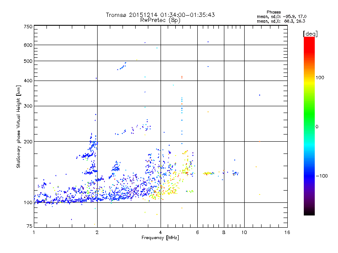Click the black bottom of the colorbar
This screenshot has width=338, height=253.
click(x=309, y=212)
